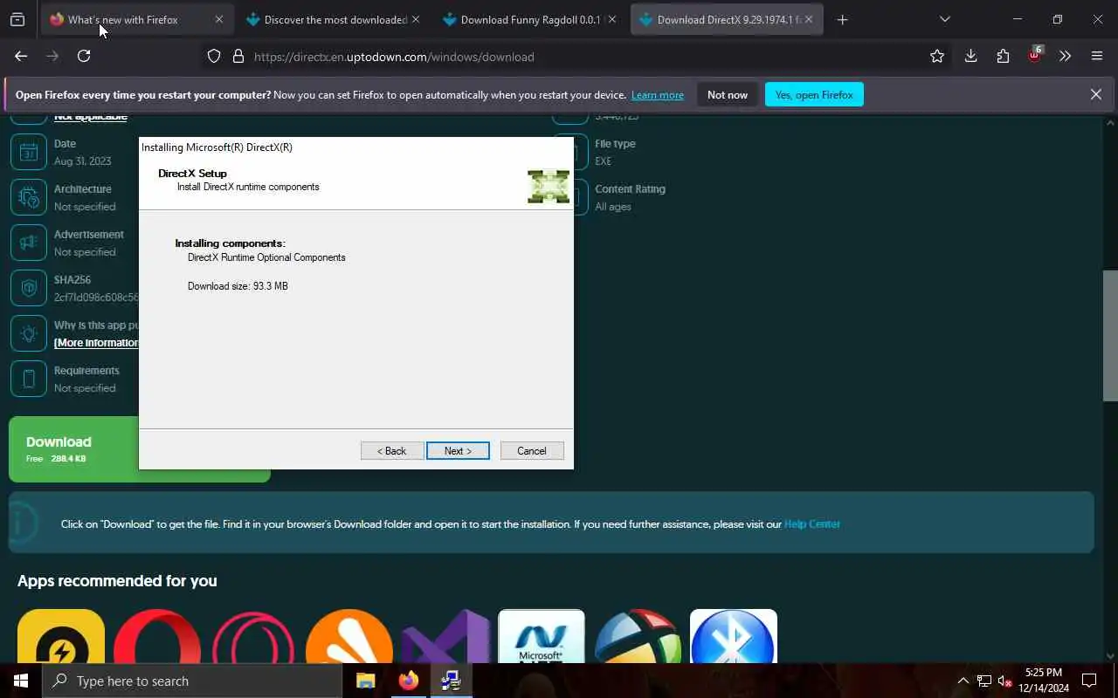Switch to Discover the most downloaded tab
Screen dimensions: 1118x698
[335, 19]
